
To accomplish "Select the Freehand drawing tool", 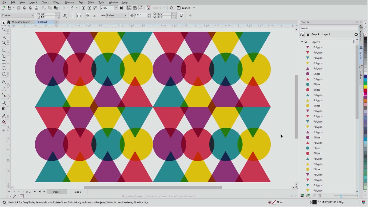I will pos(4,50).
